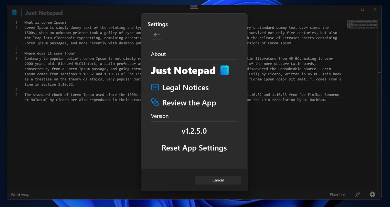Choose Review the App
This screenshot has height=207, width=390.
(189, 103)
